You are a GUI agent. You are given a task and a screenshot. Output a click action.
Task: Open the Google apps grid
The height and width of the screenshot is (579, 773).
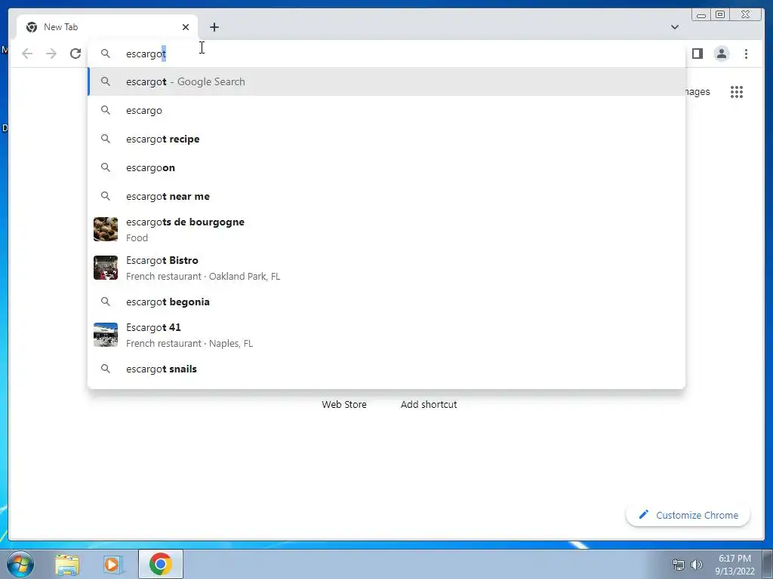click(x=737, y=92)
